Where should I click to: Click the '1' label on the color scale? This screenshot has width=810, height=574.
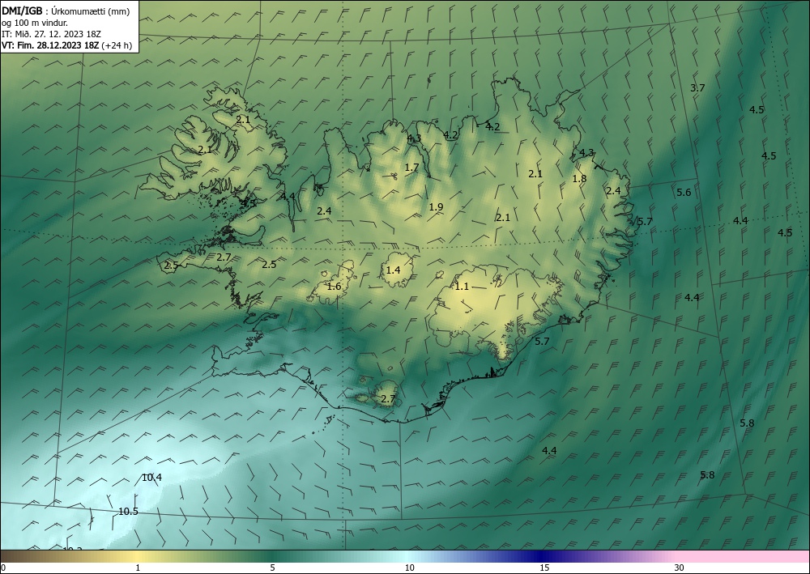(x=138, y=568)
